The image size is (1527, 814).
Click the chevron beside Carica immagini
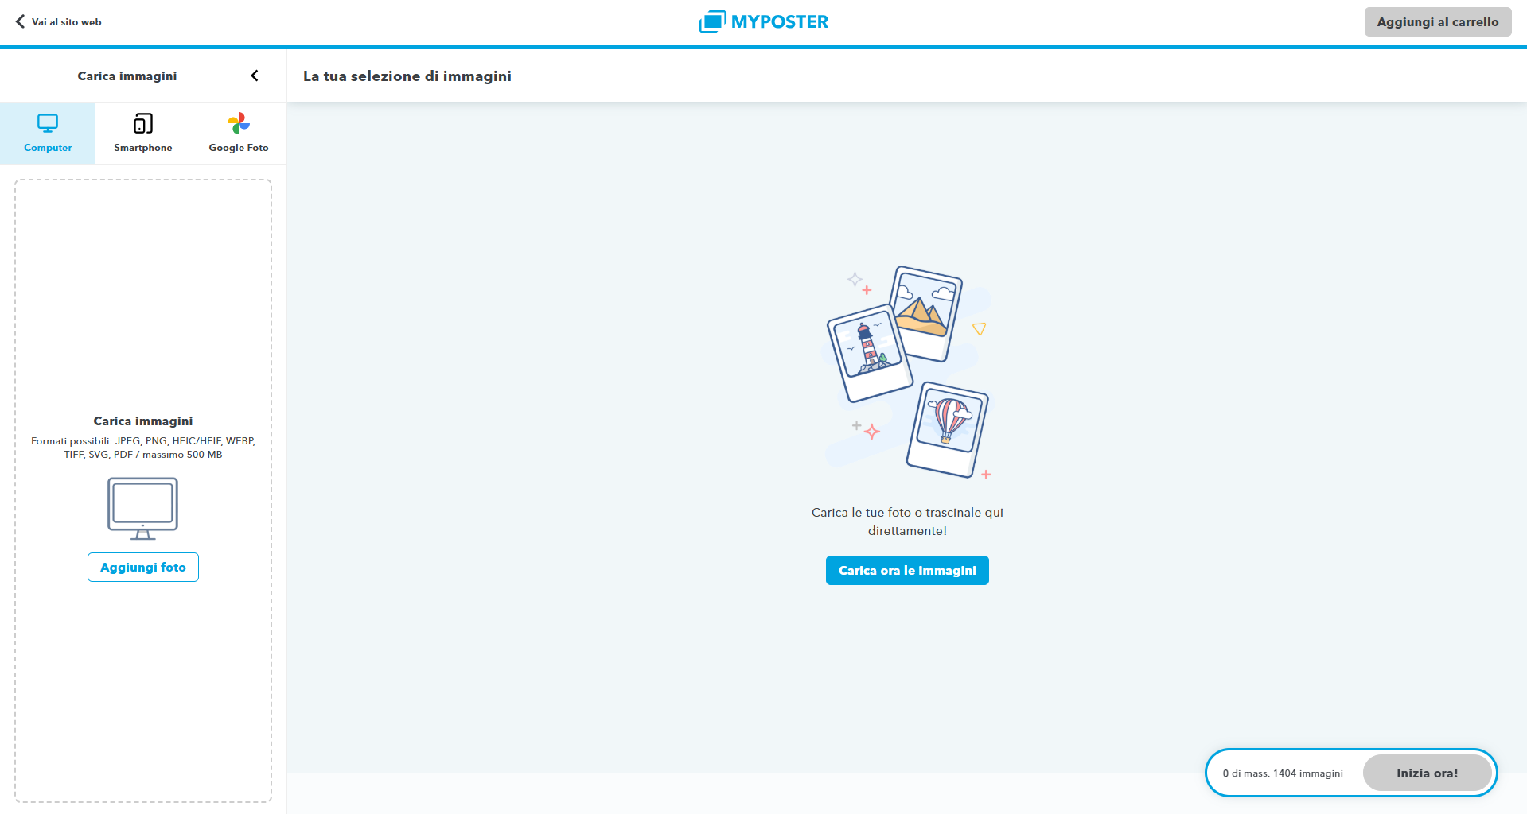click(x=255, y=76)
